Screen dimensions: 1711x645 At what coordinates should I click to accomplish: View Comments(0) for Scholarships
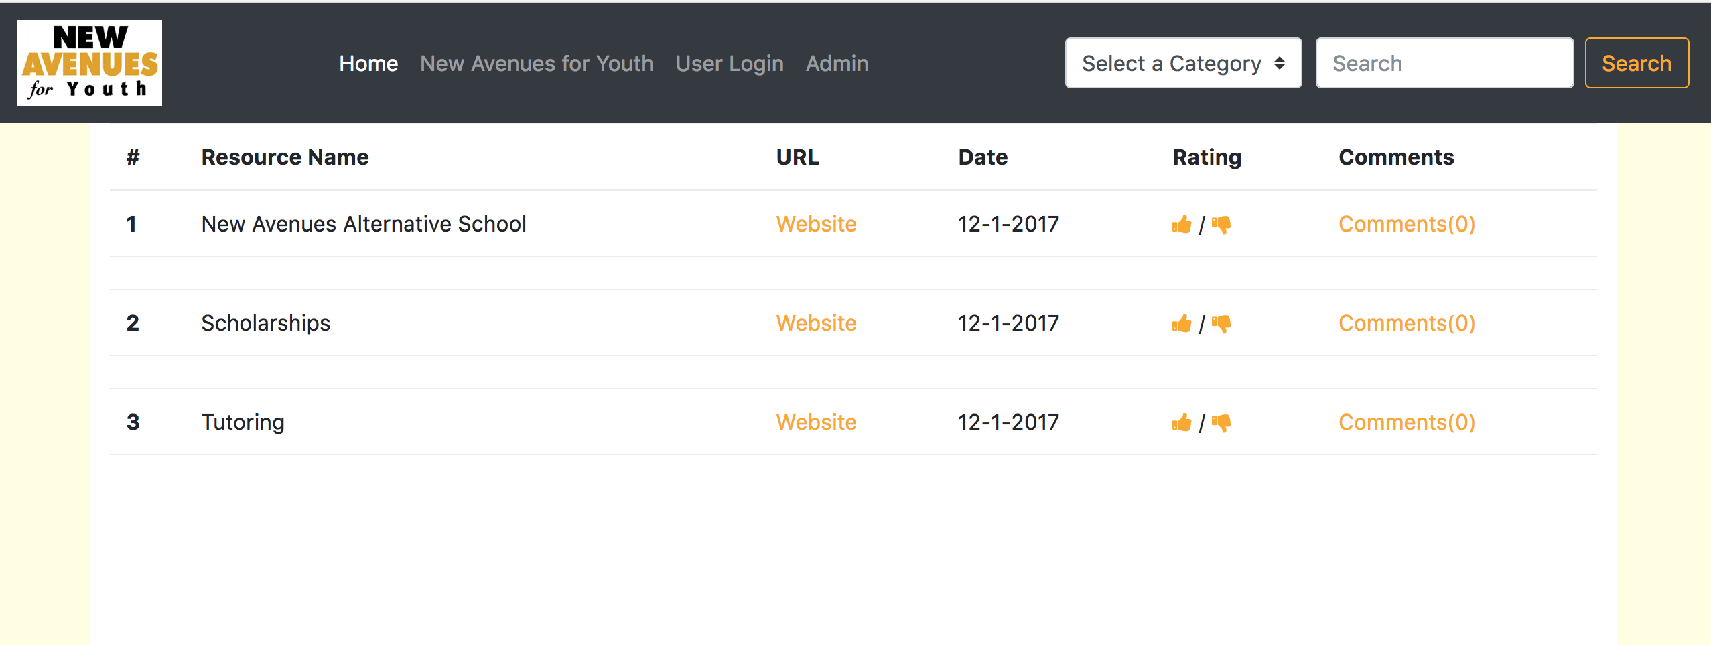(1407, 323)
